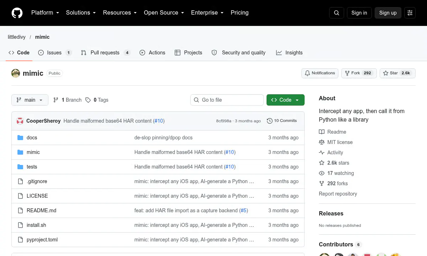
Task: Expand the Platform menu
Action: pos(45,13)
